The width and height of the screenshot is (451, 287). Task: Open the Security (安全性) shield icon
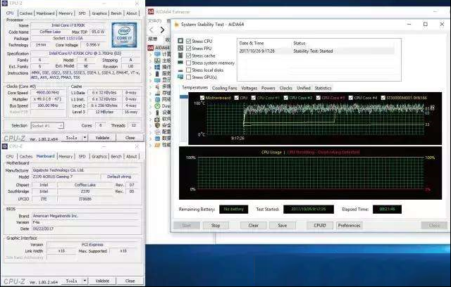157,125
